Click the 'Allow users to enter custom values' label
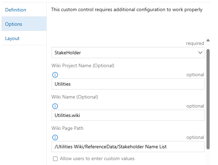 point(97,159)
